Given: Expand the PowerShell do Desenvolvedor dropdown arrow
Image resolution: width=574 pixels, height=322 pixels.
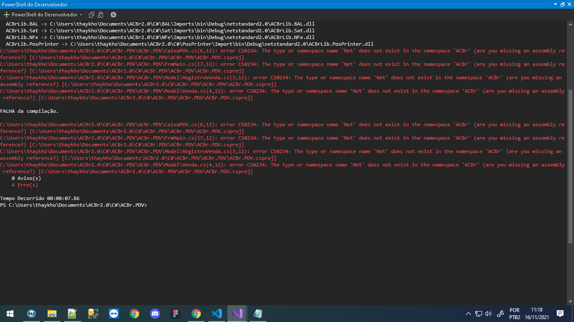Looking at the screenshot, I should [81, 15].
